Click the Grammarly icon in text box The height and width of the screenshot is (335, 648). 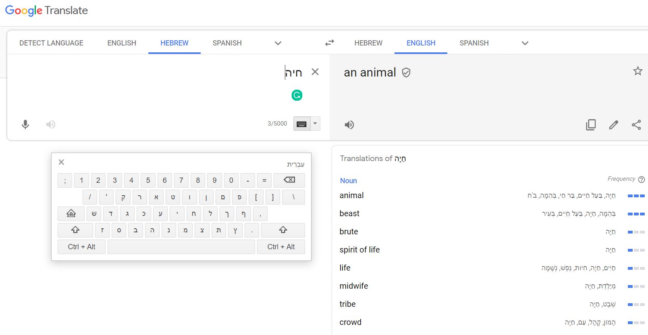[x=297, y=95]
